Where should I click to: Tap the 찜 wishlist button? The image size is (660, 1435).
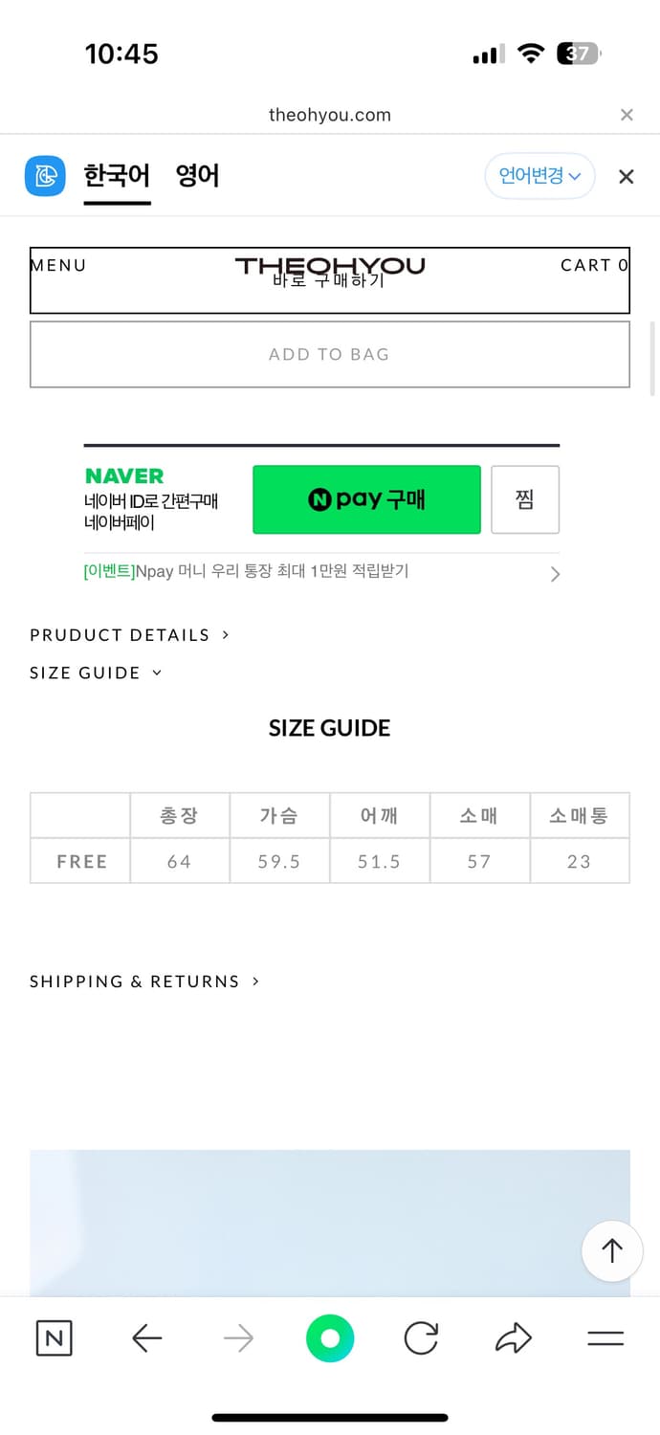(524, 499)
